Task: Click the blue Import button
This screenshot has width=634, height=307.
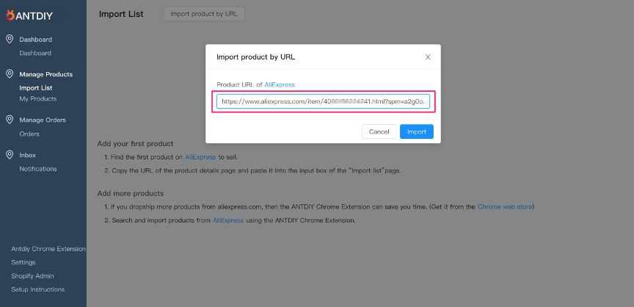Action: pyautogui.click(x=417, y=132)
